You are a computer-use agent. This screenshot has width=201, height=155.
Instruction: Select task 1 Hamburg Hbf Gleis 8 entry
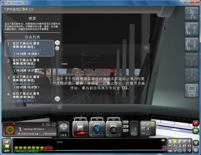click(29, 48)
